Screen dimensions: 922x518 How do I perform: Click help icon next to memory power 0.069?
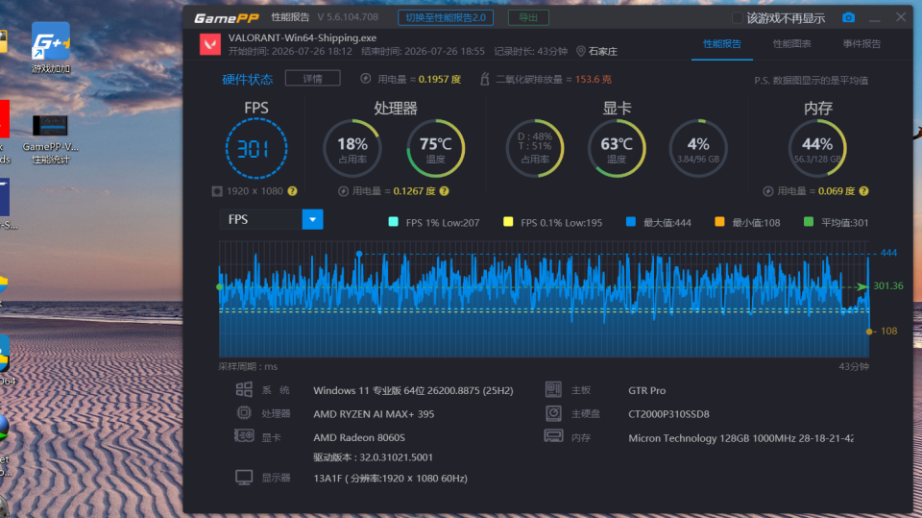click(863, 191)
